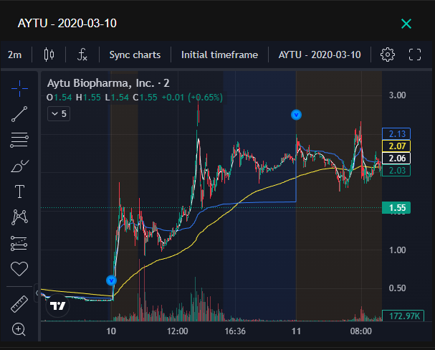Click the lower blue marker near 10
This screenshot has height=350, width=435.
111,280
